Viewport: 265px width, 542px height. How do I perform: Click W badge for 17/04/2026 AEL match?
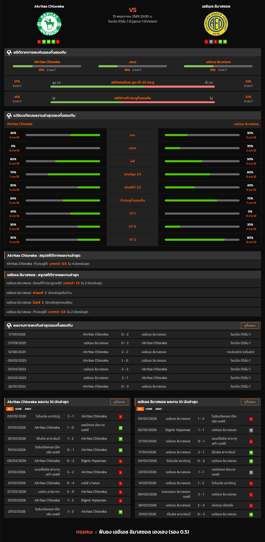pos(251,452)
